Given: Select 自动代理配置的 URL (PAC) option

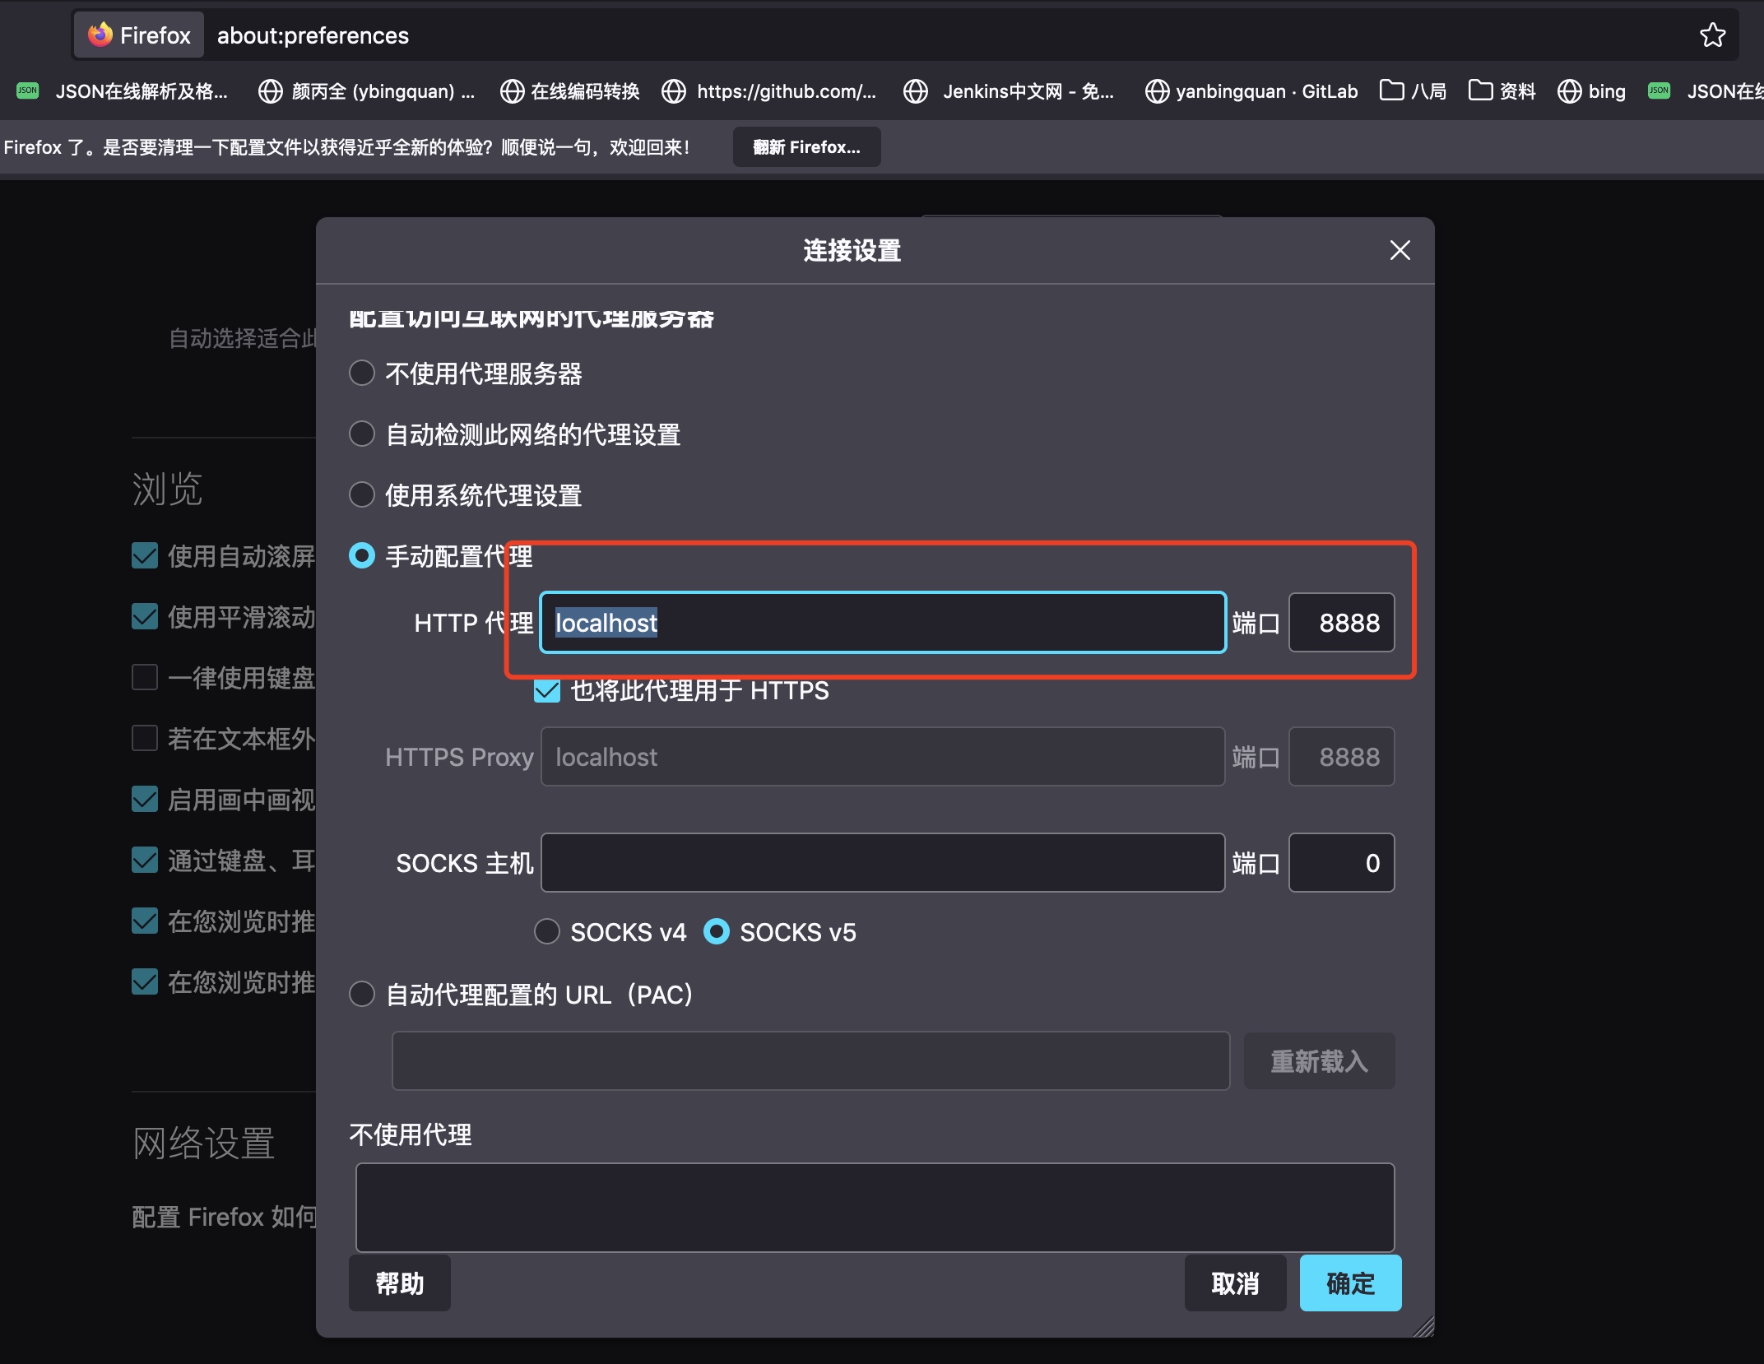Looking at the screenshot, I should 362,994.
